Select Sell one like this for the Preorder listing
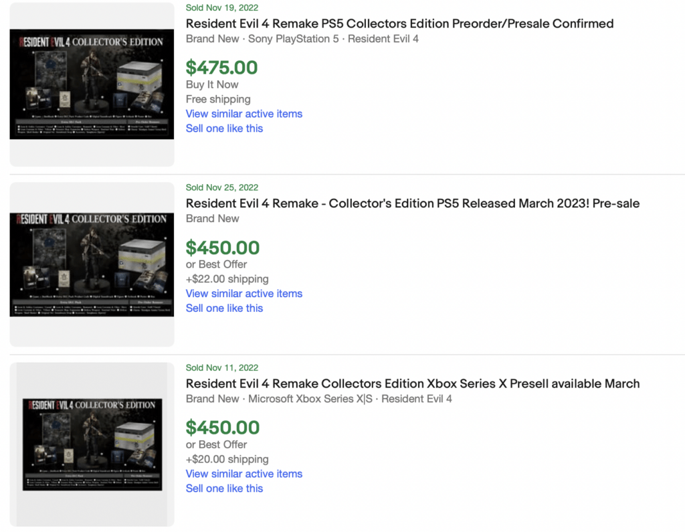Screen dimensions: 685x532 coord(224,128)
